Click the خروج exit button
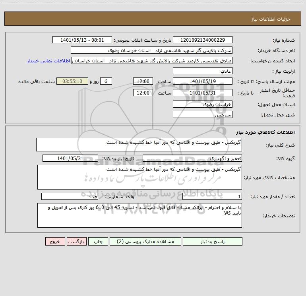 click(x=55, y=241)
